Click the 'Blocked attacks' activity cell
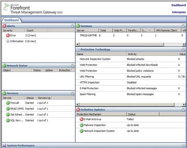Image resolution: width=187 pixels, height=148 pixels. (135, 59)
